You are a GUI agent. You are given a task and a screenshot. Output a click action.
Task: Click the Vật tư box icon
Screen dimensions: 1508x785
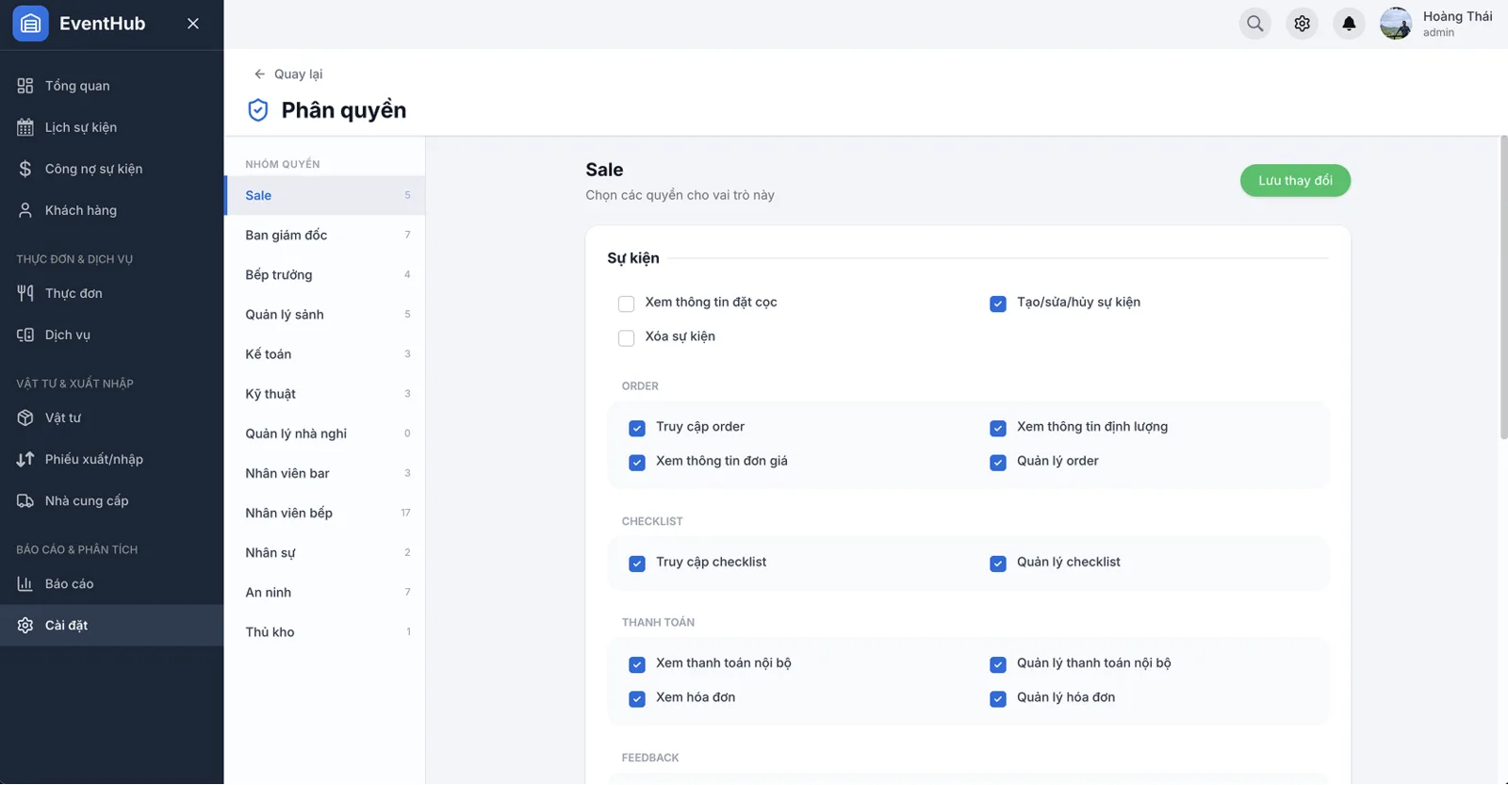(x=25, y=417)
